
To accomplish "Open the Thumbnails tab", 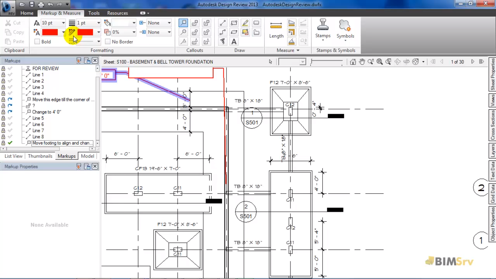I will [40, 156].
